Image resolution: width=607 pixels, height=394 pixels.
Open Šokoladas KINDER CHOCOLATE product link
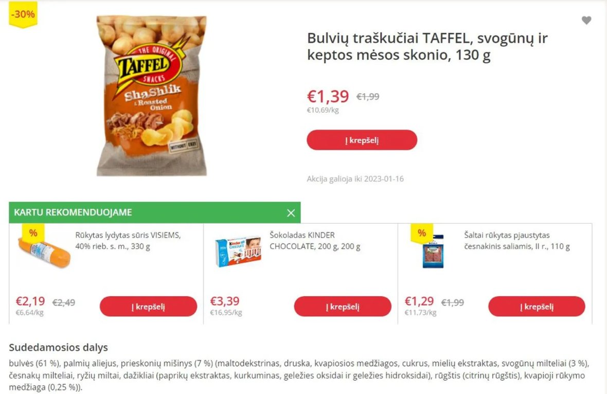[315, 241]
